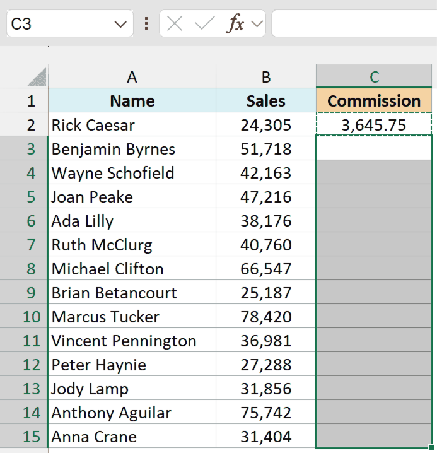The width and height of the screenshot is (437, 453).
Task: Select row 6 header
Action: [24, 220]
